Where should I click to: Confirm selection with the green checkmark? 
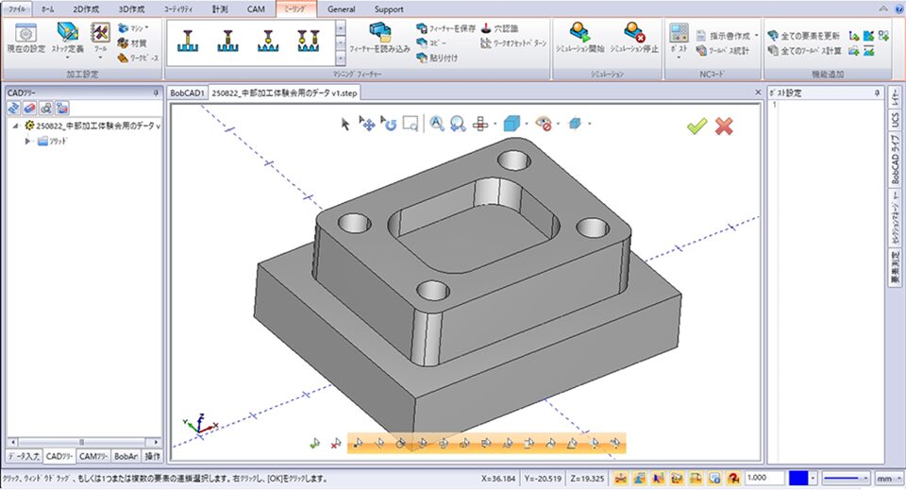point(696,126)
